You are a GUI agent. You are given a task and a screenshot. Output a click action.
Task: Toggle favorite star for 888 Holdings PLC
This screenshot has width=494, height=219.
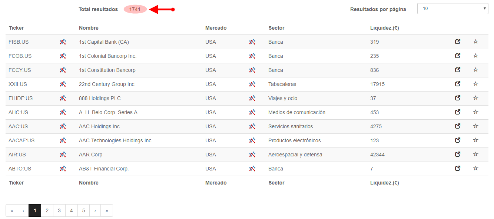tap(475, 98)
